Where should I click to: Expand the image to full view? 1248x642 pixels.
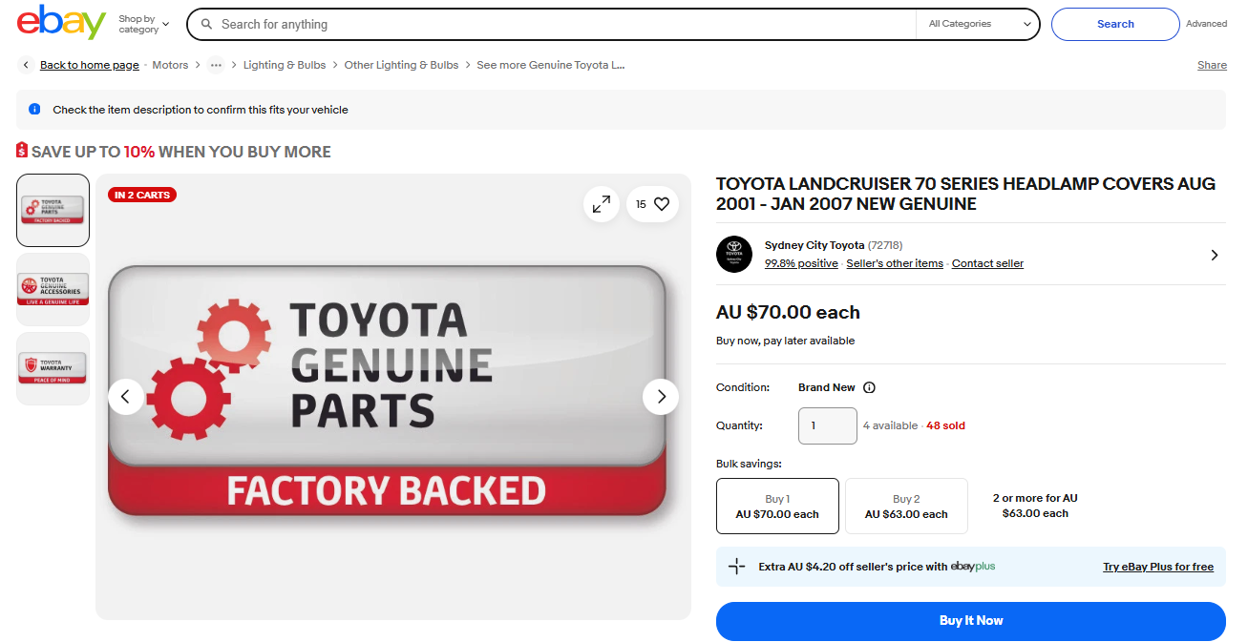coord(602,204)
